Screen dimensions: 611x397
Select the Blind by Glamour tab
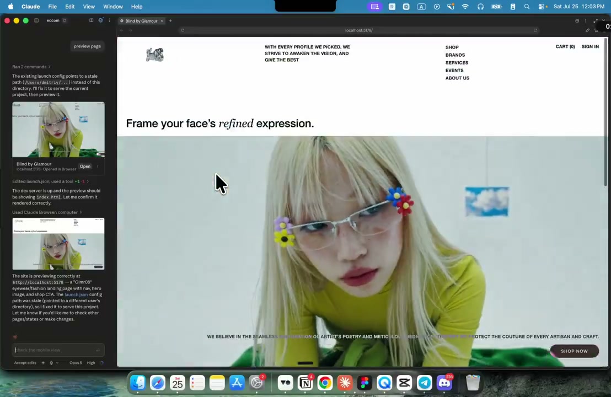tap(142, 21)
